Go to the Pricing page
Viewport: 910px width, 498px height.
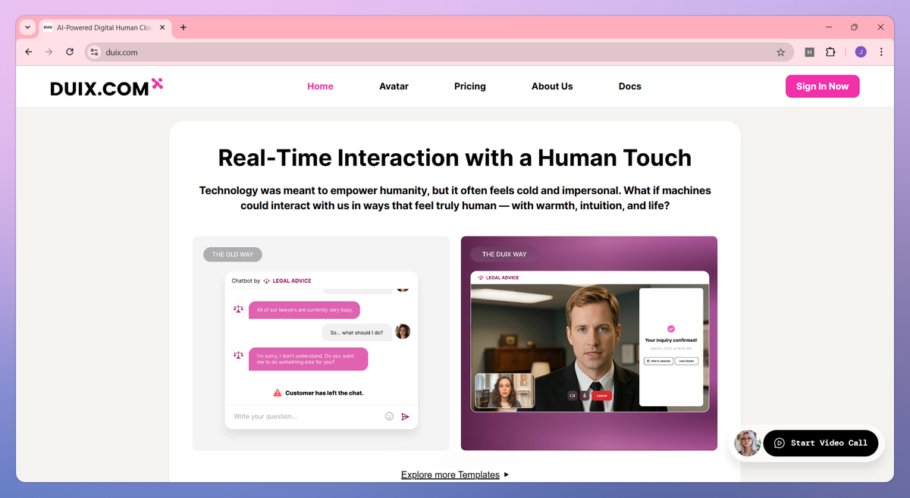470,86
